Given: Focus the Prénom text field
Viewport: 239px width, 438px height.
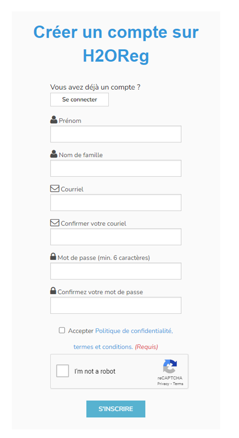Looking at the screenshot, I should (x=116, y=134).
